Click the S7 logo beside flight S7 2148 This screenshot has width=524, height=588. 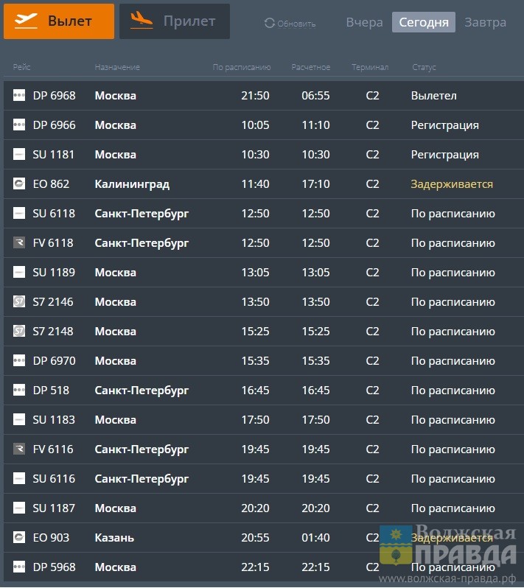click(19, 332)
